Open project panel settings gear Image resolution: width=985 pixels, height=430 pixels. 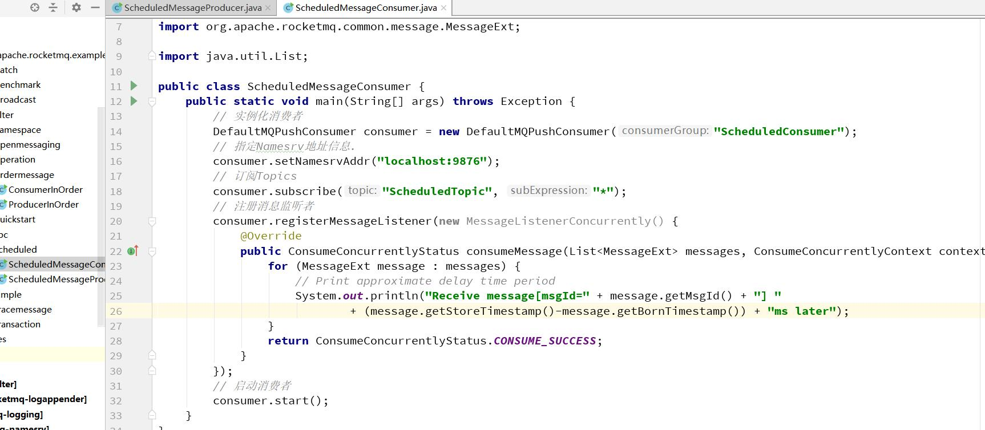[76, 7]
